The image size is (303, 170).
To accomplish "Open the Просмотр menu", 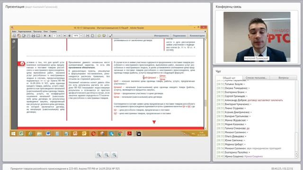I will coord(37,32).
